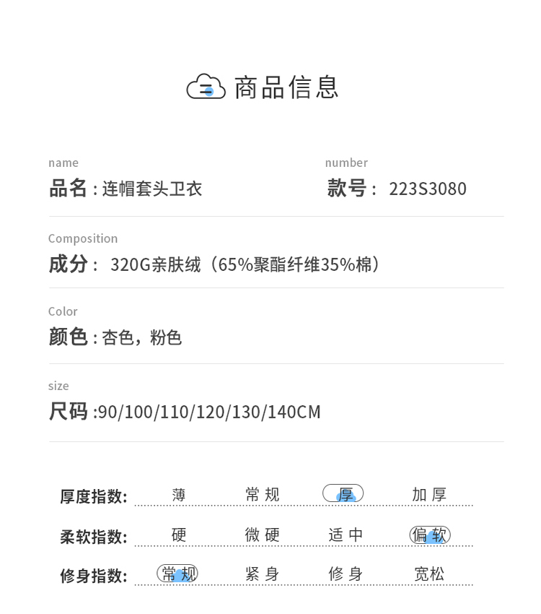The image size is (541, 614).
Task: Click the product number 223S3080
Action: pos(428,189)
